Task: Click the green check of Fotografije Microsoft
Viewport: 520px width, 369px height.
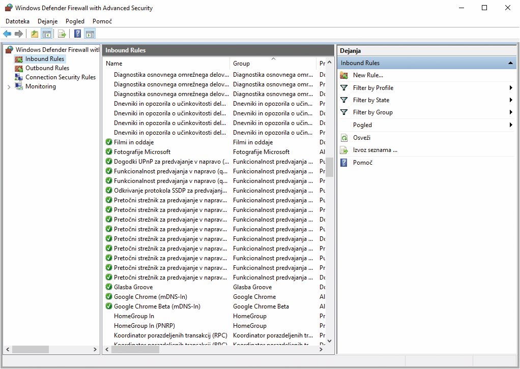Action: (x=108, y=151)
